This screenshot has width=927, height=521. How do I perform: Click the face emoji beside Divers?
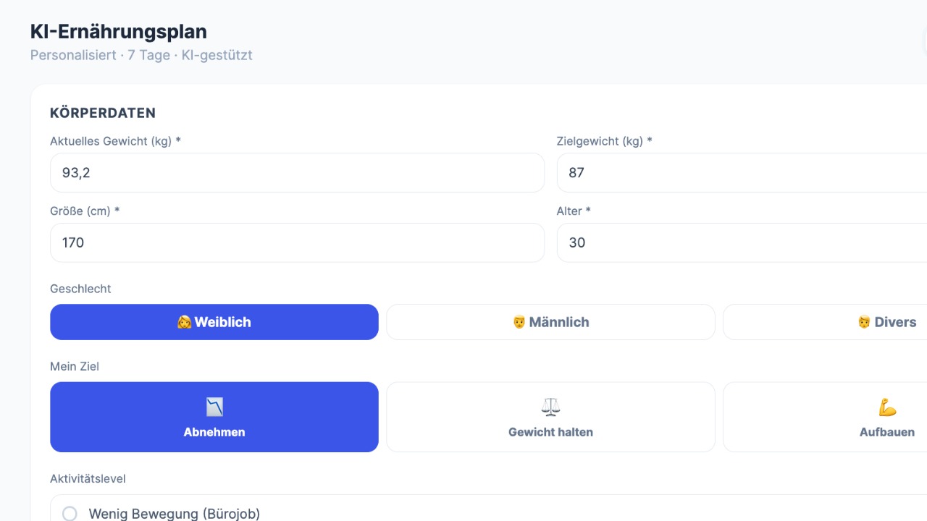[864, 322]
